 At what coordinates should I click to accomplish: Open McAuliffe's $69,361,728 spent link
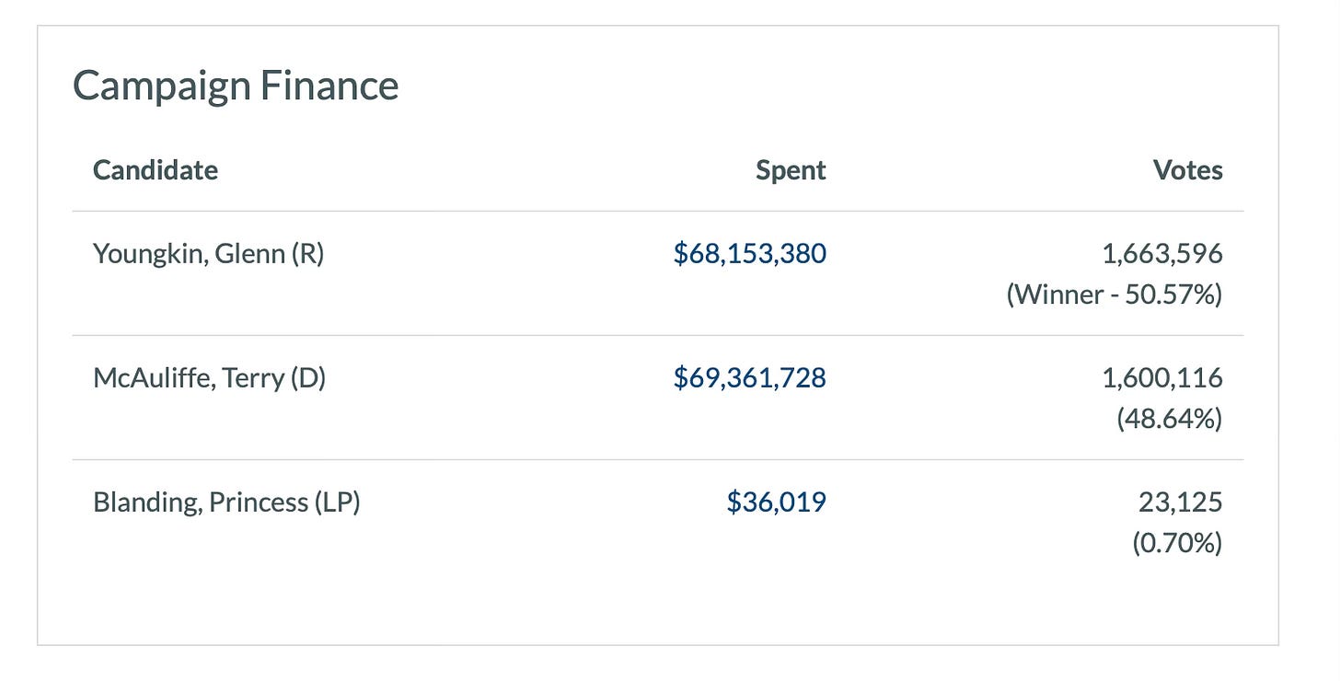(749, 377)
